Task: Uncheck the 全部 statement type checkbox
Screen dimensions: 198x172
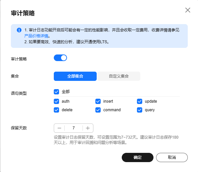Action: coord(56,92)
